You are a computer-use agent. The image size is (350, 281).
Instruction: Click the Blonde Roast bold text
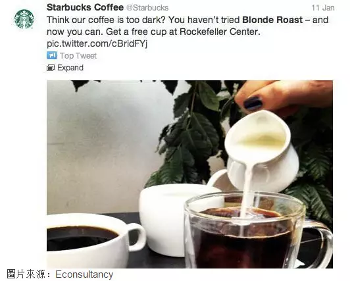point(272,20)
